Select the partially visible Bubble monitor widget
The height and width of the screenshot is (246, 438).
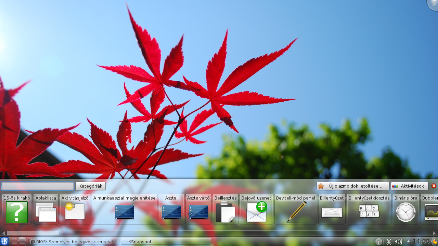pyautogui.click(x=429, y=209)
